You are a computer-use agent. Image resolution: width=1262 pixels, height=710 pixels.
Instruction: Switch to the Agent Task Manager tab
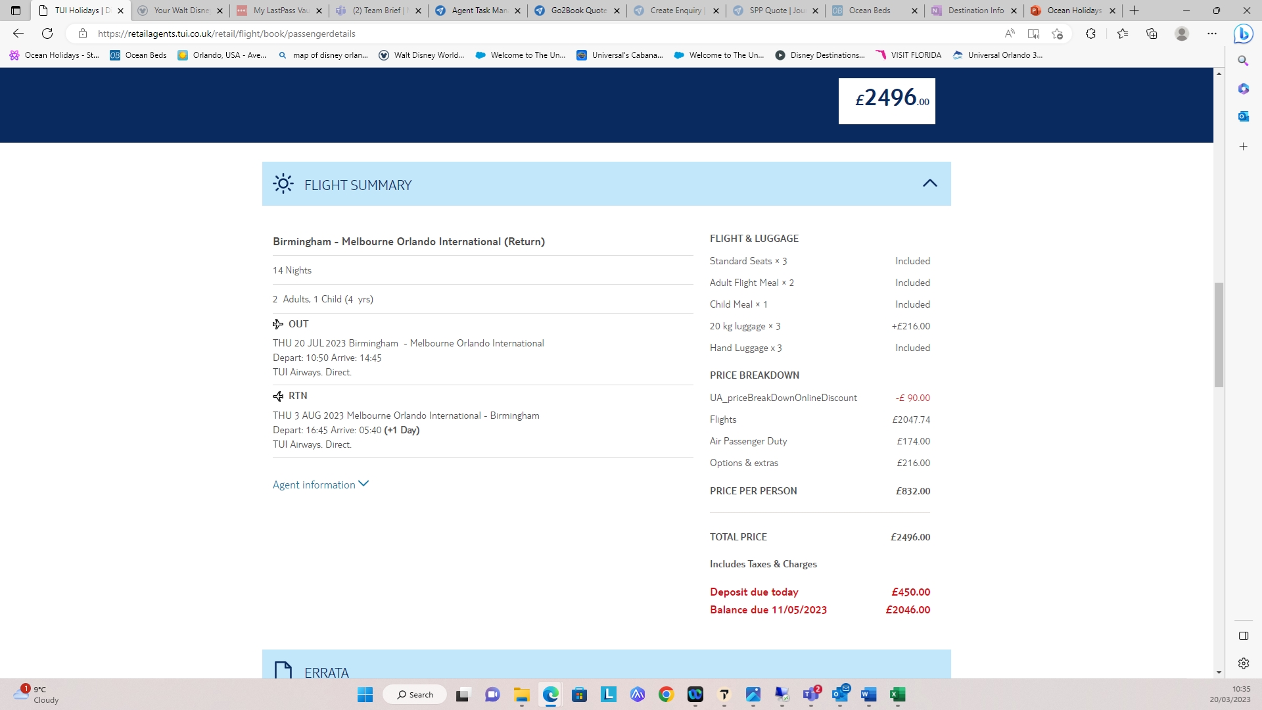pyautogui.click(x=478, y=11)
